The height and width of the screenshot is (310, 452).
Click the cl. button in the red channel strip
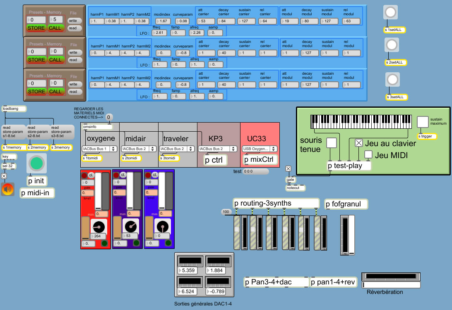[x=91, y=175]
